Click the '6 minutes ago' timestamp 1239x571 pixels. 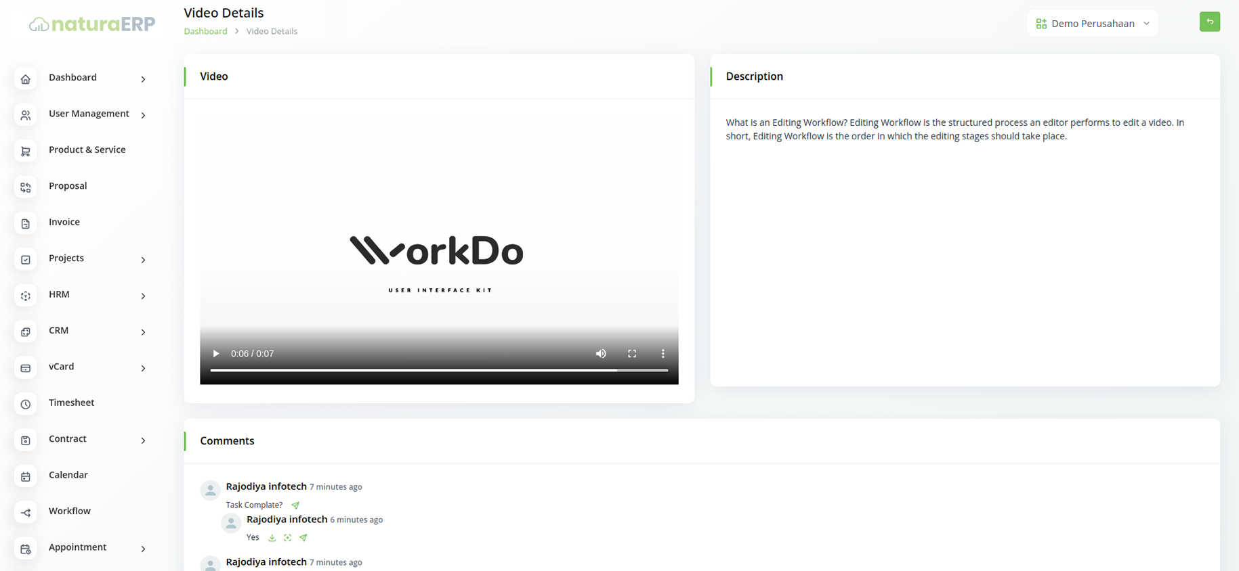[356, 520]
